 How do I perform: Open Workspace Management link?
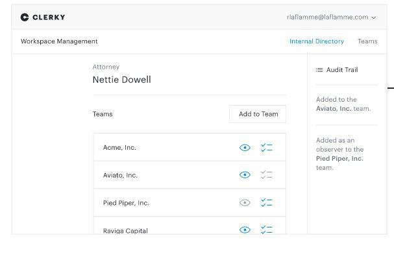click(x=59, y=41)
